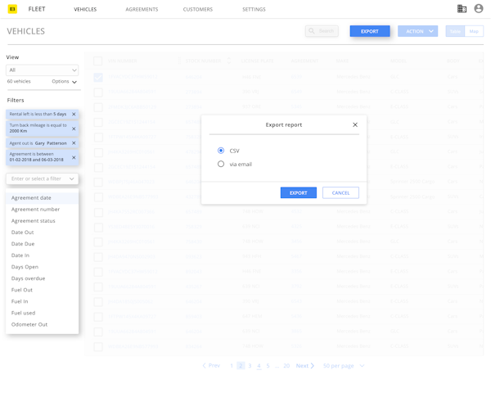Open the company building icon in header

tap(462, 9)
